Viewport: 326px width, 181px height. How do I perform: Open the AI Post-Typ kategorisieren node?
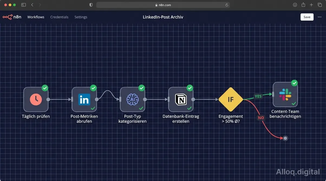[132, 99]
